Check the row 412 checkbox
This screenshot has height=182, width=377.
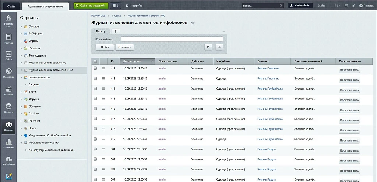tap(95, 68)
